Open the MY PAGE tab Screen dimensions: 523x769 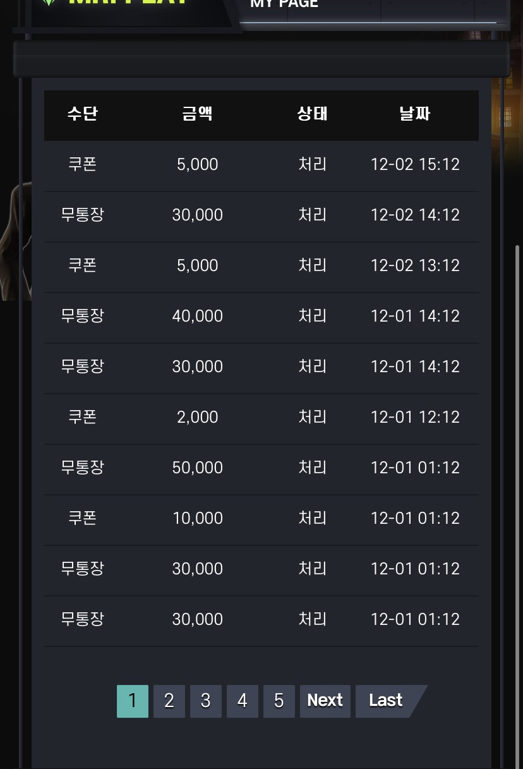coord(284,4)
